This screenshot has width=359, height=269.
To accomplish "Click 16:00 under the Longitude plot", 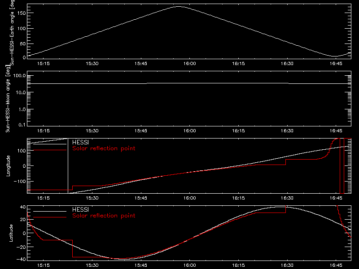I will (x=189, y=198).
